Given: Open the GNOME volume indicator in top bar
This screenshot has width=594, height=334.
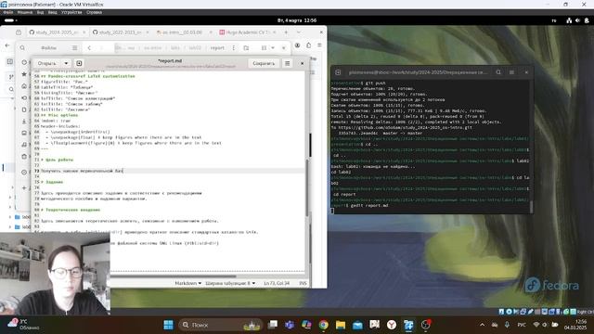Looking at the screenshot, I should (577, 20).
